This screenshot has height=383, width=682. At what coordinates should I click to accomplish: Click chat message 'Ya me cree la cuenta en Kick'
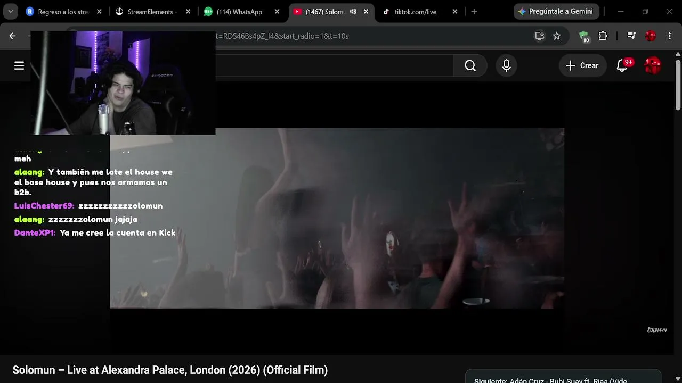point(118,232)
